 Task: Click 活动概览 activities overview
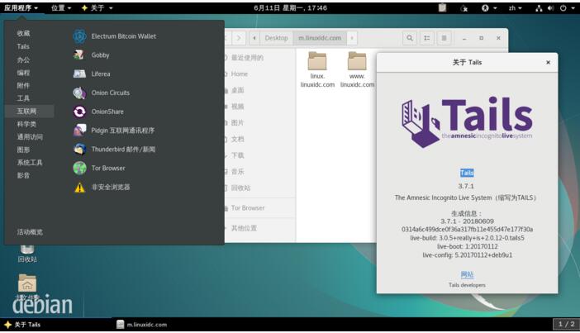30,232
